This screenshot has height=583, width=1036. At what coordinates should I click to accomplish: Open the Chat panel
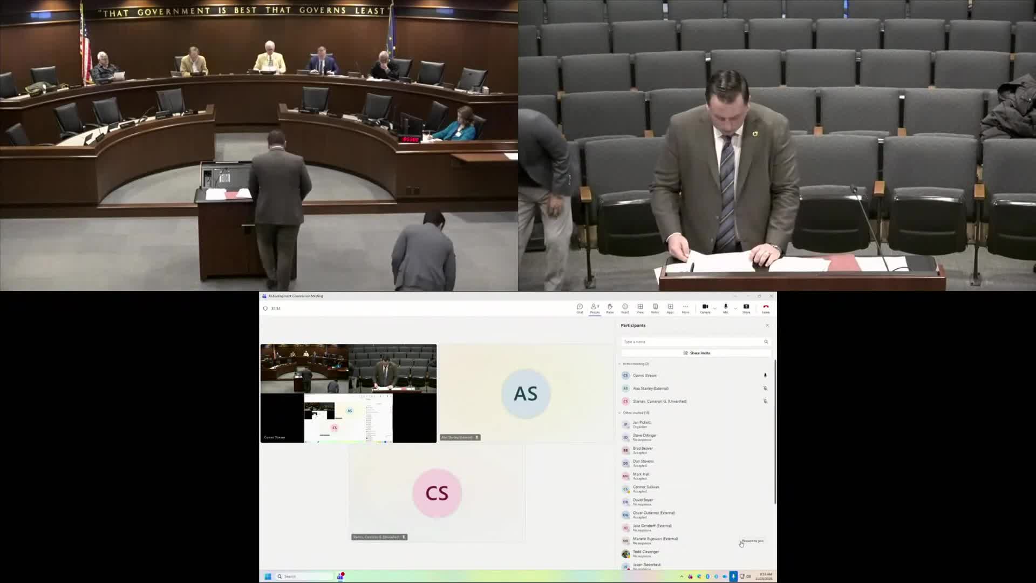(x=580, y=308)
